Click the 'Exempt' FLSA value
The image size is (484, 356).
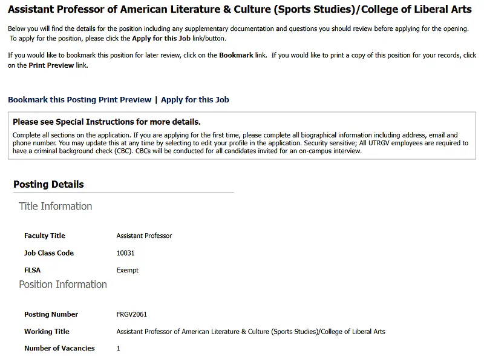coord(128,271)
